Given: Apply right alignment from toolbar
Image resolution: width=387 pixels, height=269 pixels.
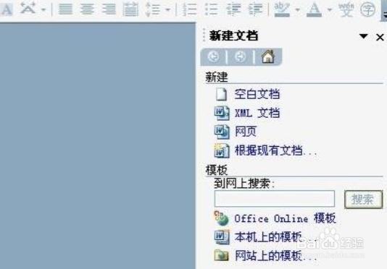Looking at the screenshot, I should [x=109, y=9].
